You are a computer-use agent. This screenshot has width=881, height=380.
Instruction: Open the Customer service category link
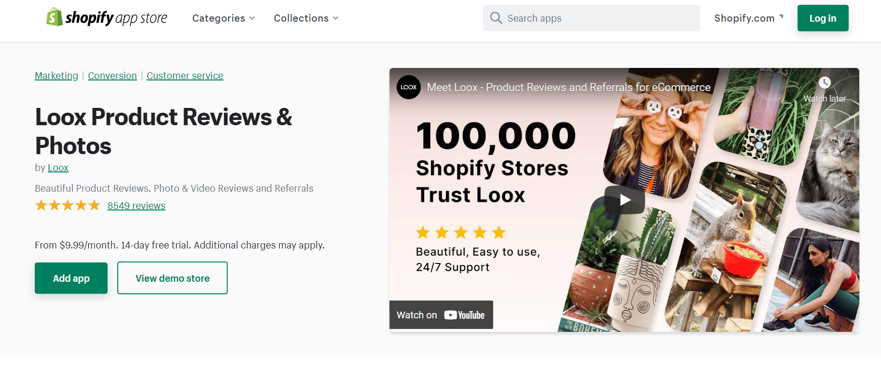185,76
